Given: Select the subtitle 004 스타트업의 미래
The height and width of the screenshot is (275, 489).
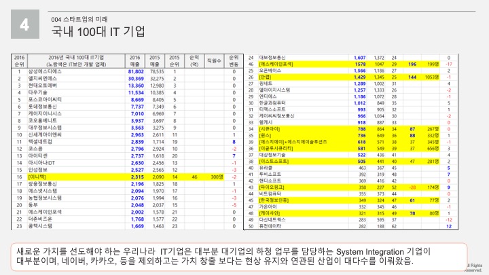Looking at the screenshot, I should point(79,19).
